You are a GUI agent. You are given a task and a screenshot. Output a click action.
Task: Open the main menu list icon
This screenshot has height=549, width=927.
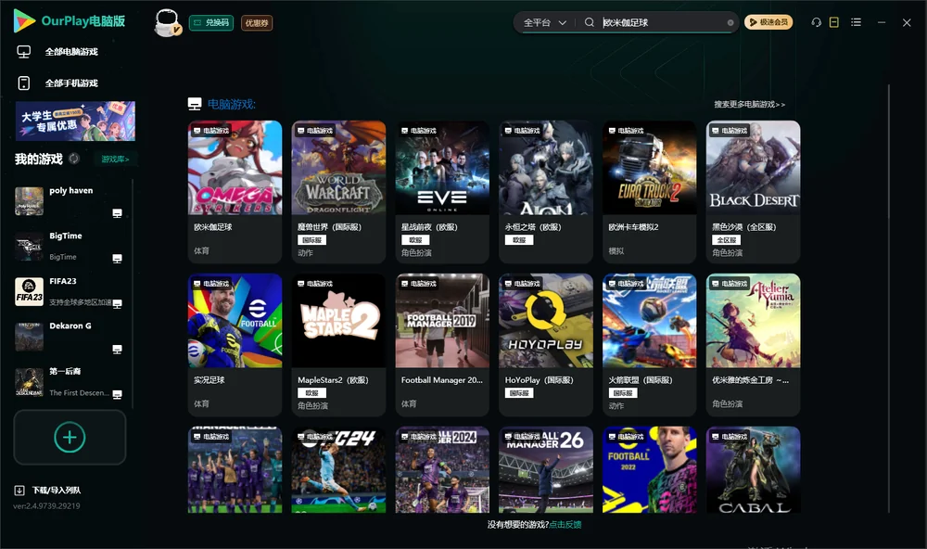click(x=856, y=22)
